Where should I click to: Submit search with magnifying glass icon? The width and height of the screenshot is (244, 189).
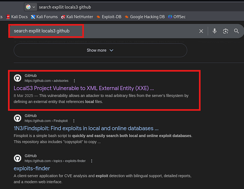236,31
